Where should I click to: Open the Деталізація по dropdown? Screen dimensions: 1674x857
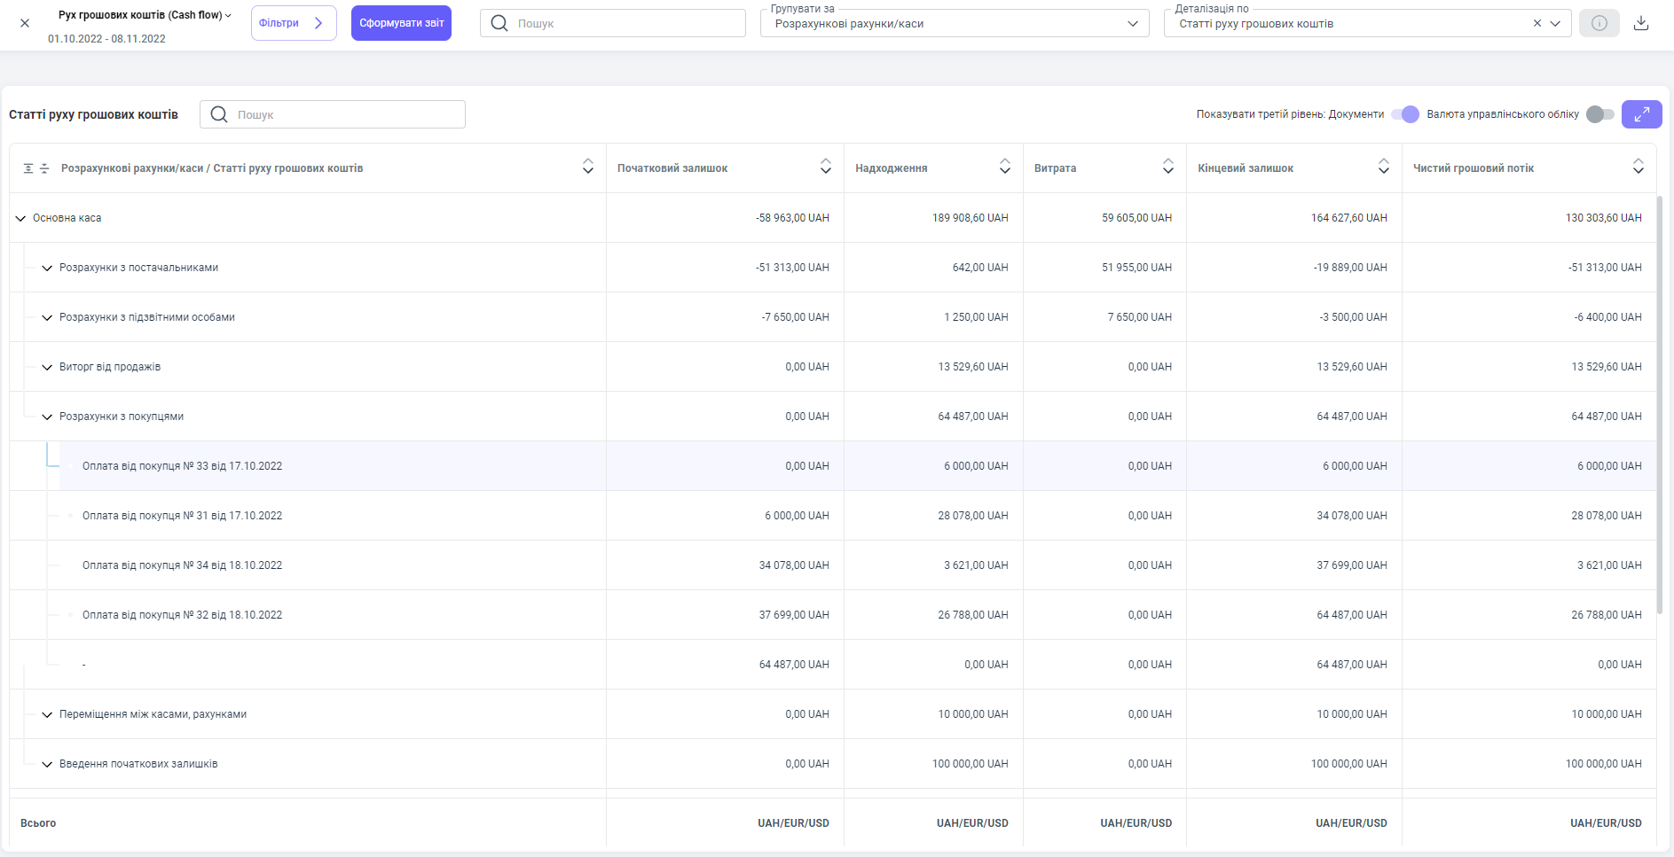(x=1554, y=24)
